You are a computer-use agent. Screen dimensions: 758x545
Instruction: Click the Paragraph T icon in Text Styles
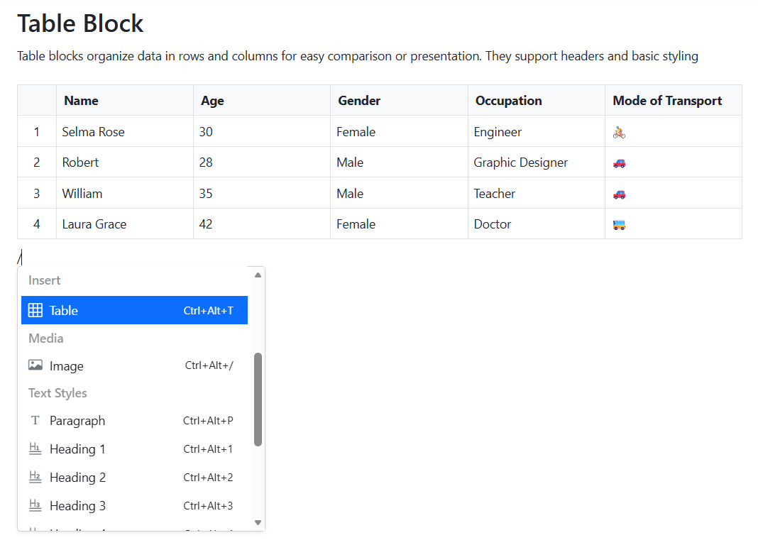pyautogui.click(x=35, y=420)
